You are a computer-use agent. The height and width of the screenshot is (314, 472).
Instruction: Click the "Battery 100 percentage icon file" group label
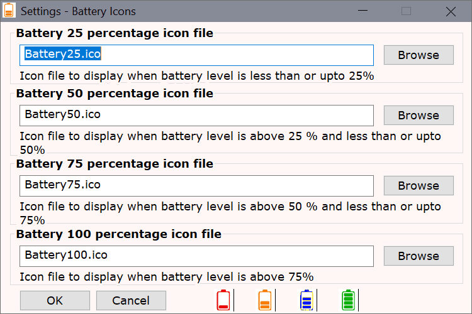click(x=119, y=234)
